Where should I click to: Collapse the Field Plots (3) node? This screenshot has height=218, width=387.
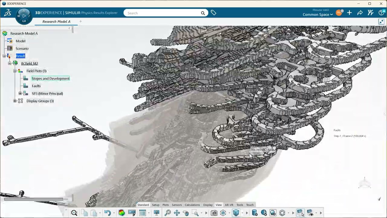pyautogui.click(x=15, y=71)
